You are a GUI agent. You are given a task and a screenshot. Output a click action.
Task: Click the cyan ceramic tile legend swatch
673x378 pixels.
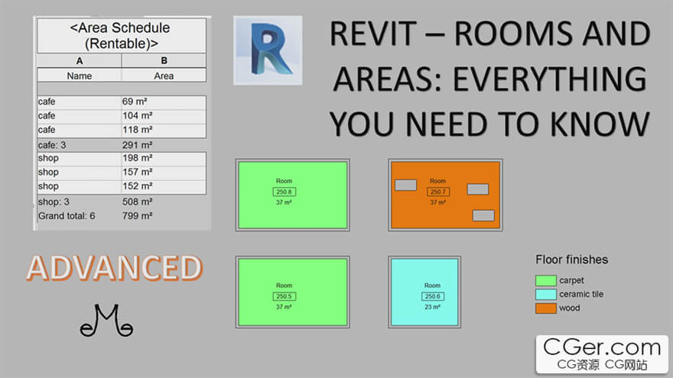click(545, 295)
